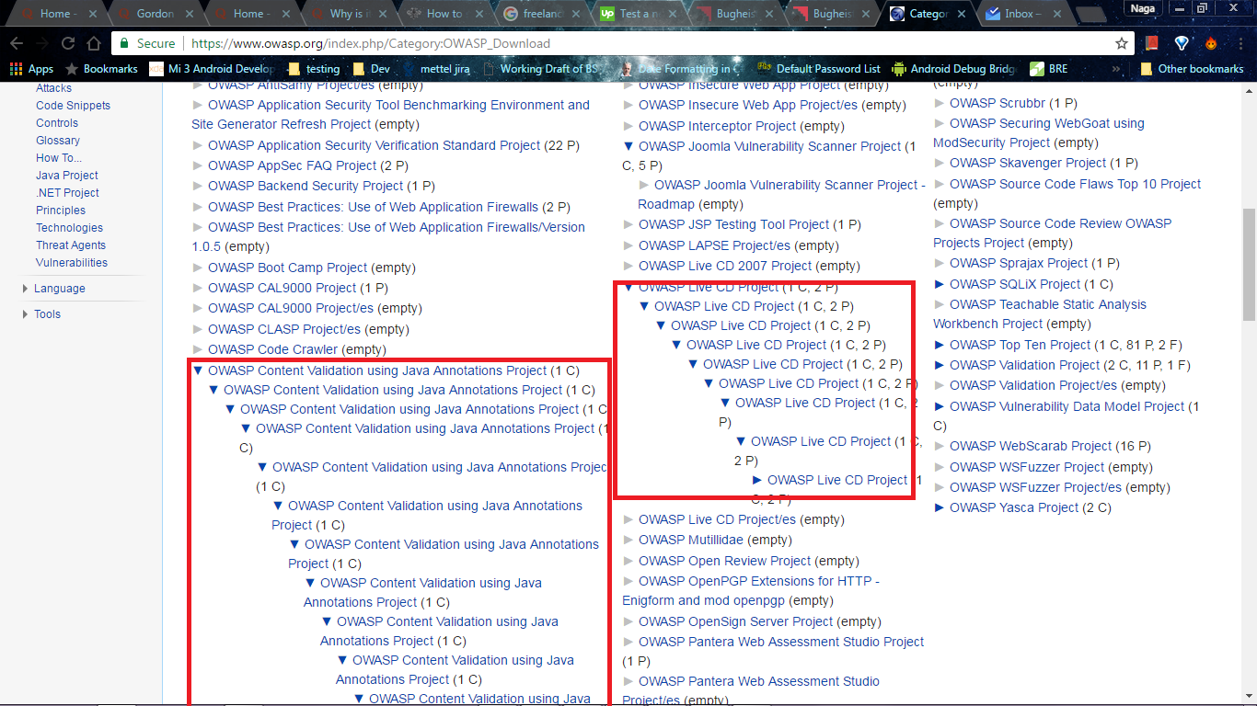Close the Inbox tab
Screen dimensions: 1257x706
(x=1056, y=14)
